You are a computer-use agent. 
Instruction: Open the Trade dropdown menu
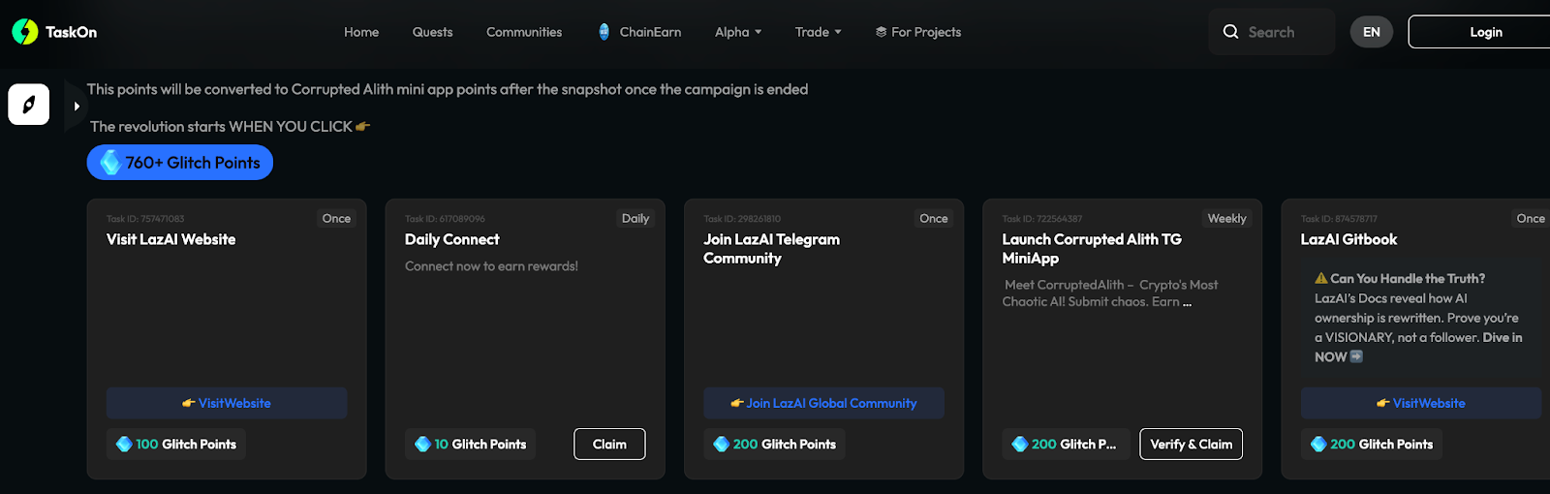[x=818, y=32]
